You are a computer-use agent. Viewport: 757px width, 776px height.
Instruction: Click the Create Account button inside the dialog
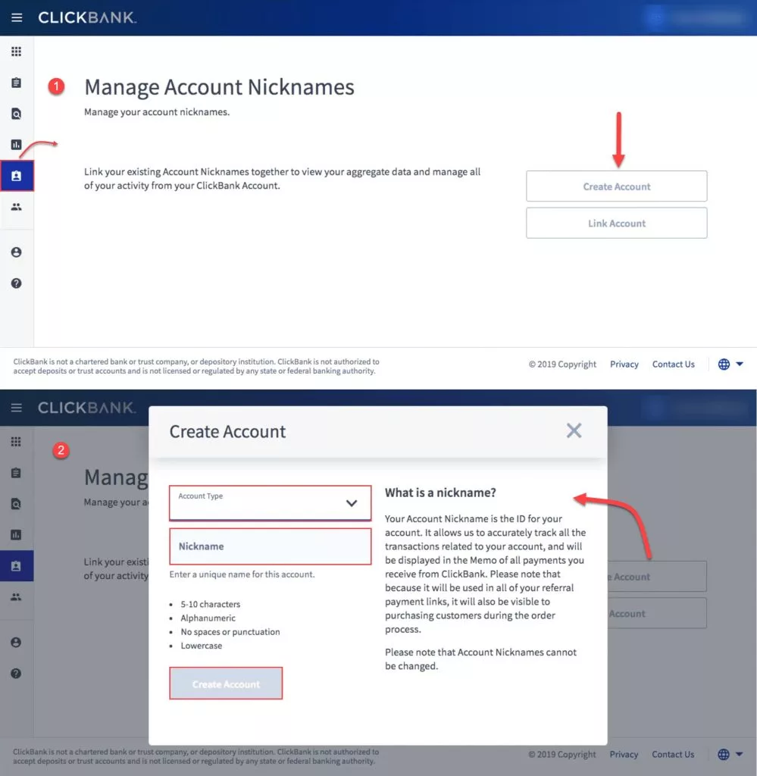pyautogui.click(x=226, y=684)
